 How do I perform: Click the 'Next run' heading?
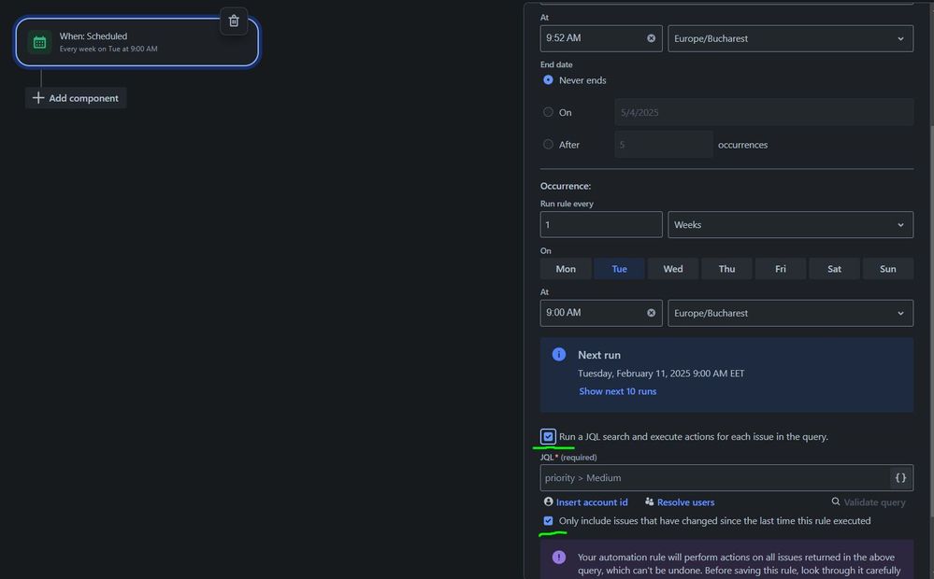click(598, 355)
